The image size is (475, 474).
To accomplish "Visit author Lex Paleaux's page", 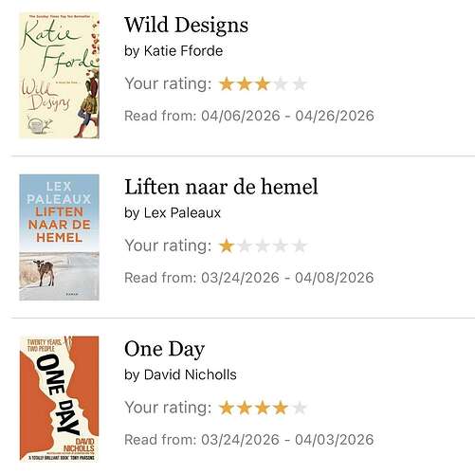I will (182, 212).
